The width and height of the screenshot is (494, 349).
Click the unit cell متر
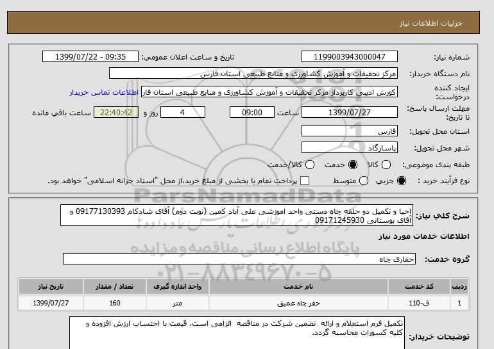177,303
